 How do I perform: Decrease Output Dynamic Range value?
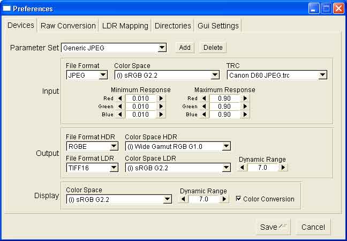(x=242, y=168)
